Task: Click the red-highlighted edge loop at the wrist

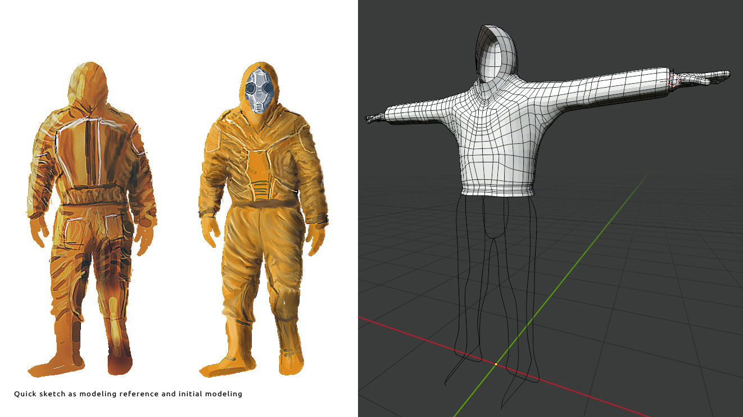Action: coord(673,81)
